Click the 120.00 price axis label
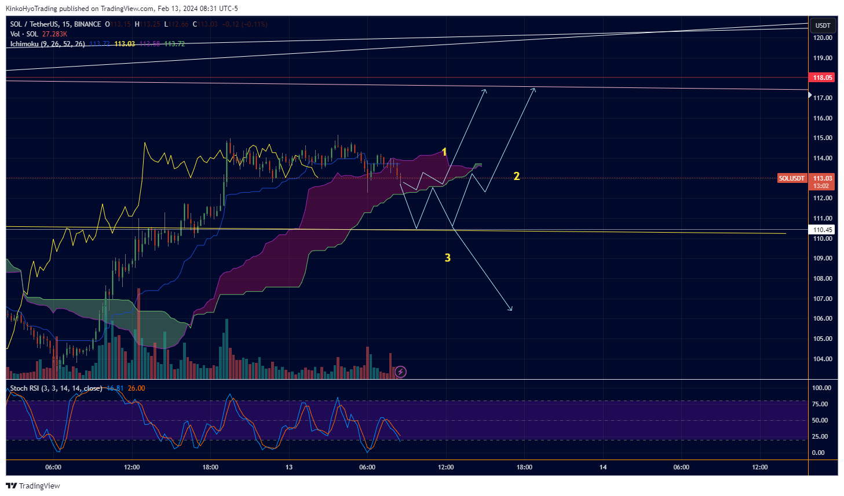844x496 pixels. point(823,38)
